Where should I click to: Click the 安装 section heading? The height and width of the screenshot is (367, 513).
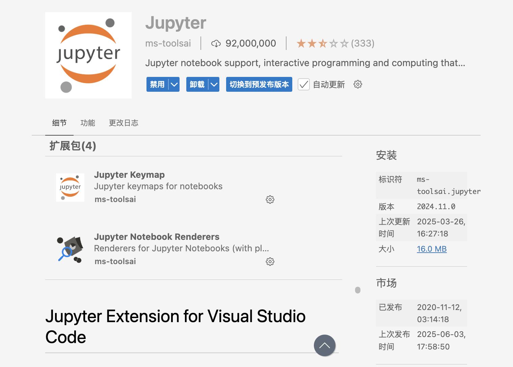click(x=386, y=155)
